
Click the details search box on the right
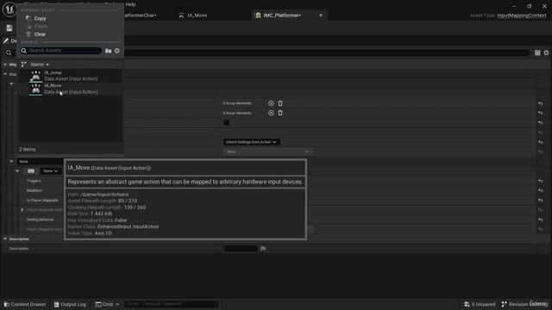(x=326, y=53)
